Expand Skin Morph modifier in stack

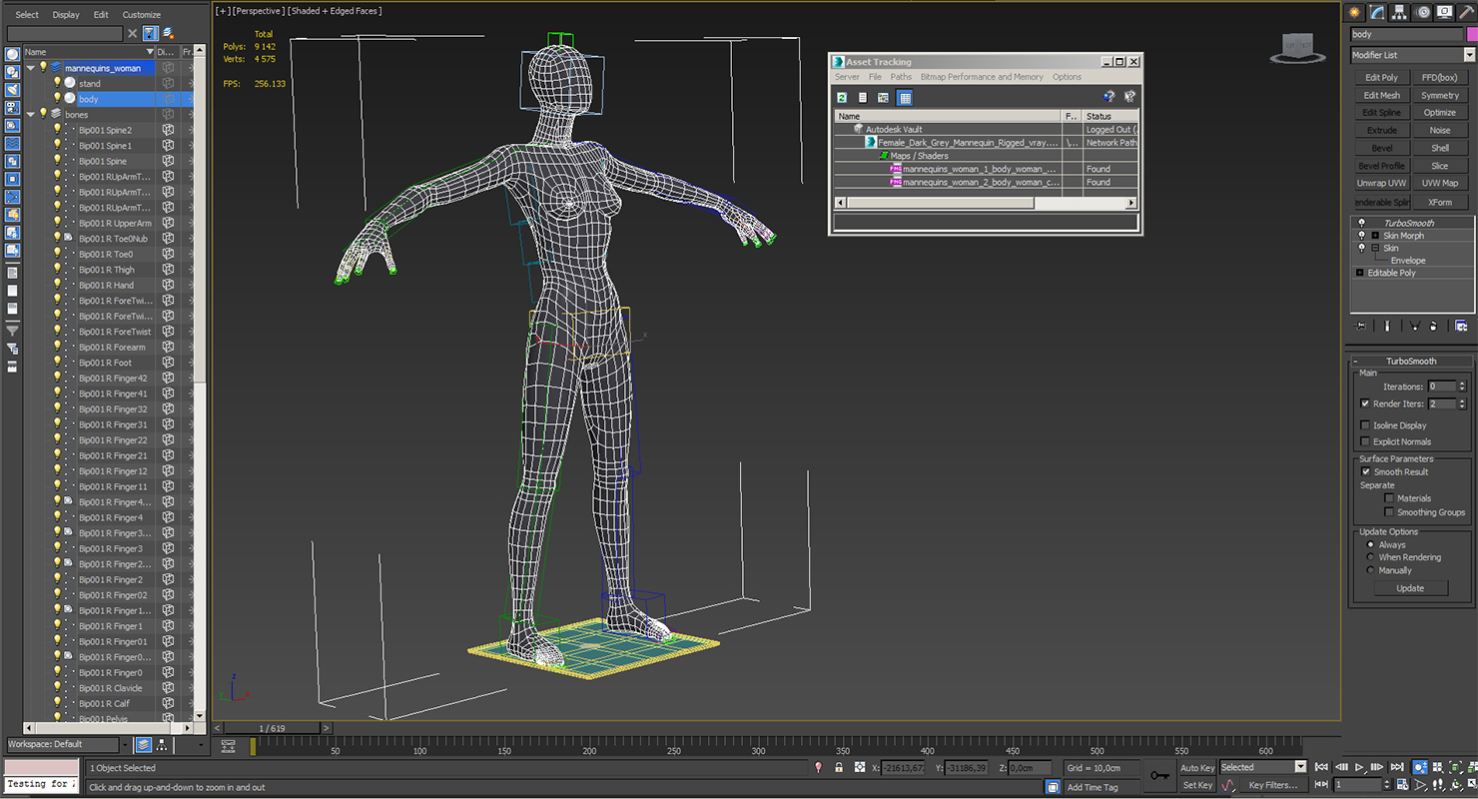1375,236
